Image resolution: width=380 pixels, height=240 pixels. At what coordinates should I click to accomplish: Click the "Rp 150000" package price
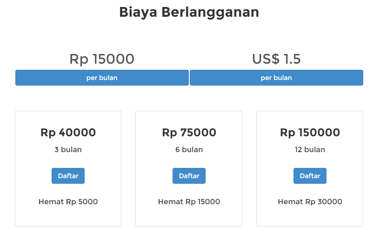[310, 133]
